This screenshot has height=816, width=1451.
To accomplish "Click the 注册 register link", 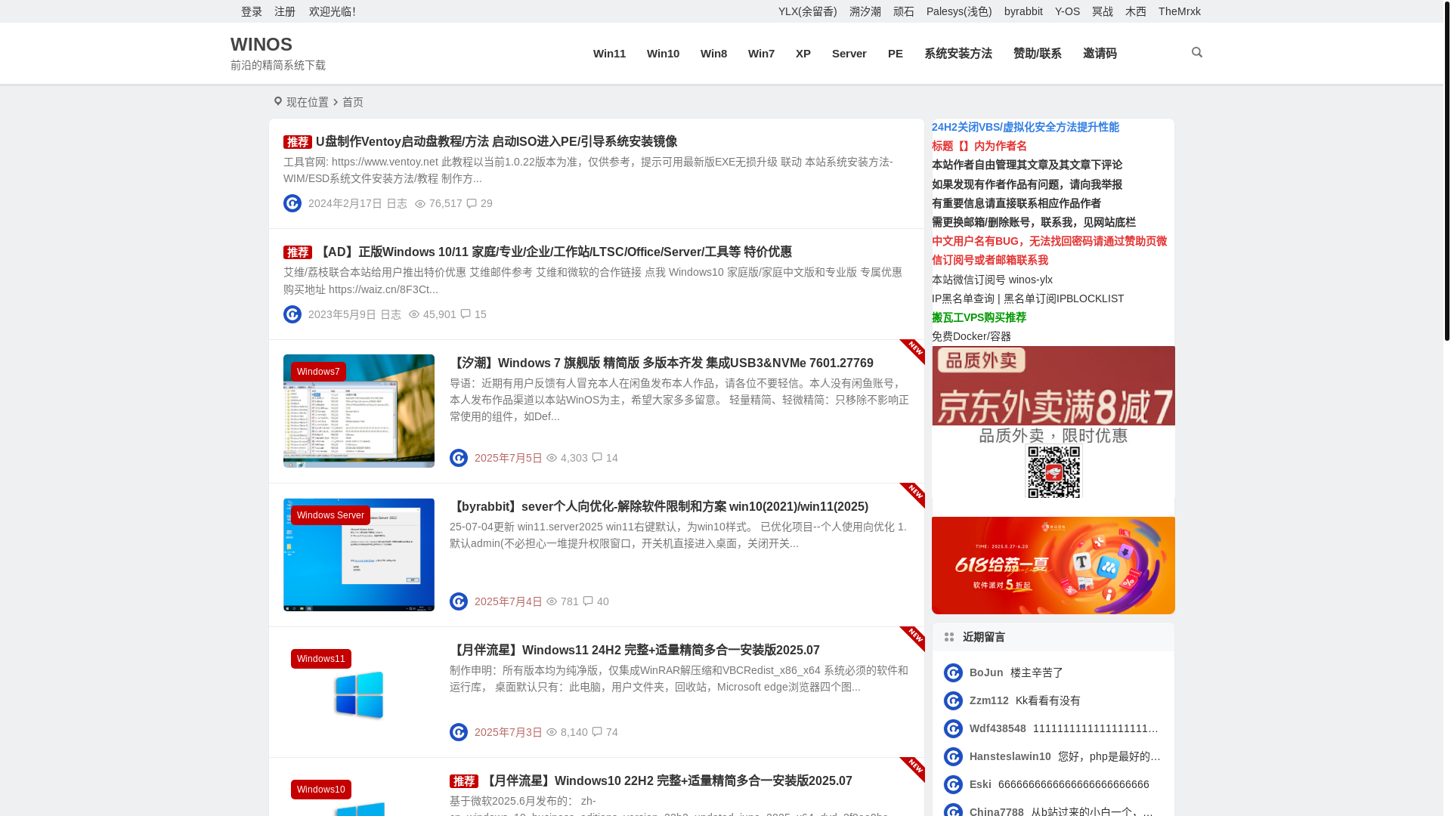I will point(285,11).
